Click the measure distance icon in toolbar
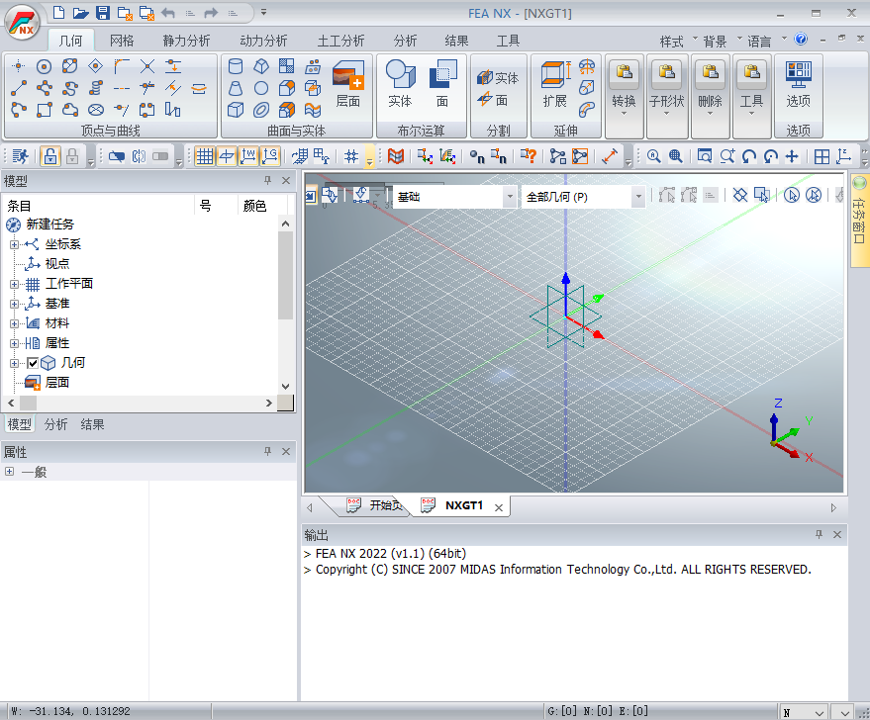Screen dimensions: 870x720 pyautogui.click(x=610, y=156)
